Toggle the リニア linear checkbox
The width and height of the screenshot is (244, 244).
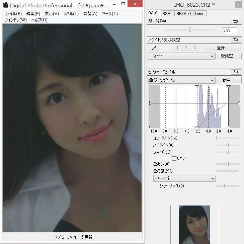coord(174,159)
